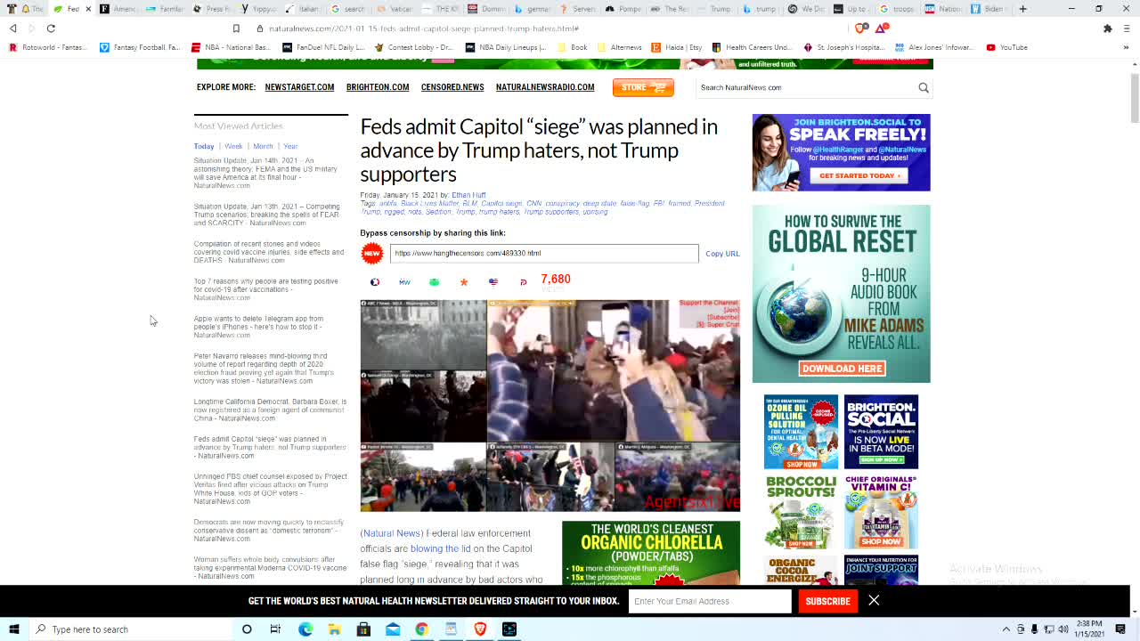This screenshot has width=1140, height=641.
Task: Open the Capitol siege video thumbnail
Action: (550, 405)
